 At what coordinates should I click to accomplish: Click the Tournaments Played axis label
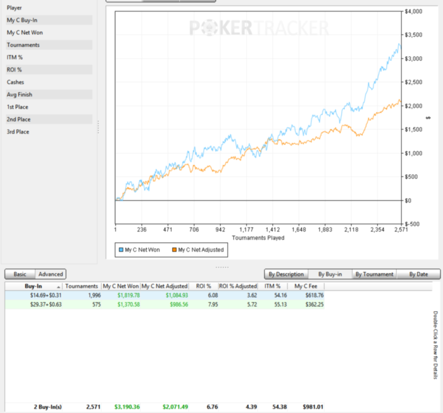click(258, 238)
